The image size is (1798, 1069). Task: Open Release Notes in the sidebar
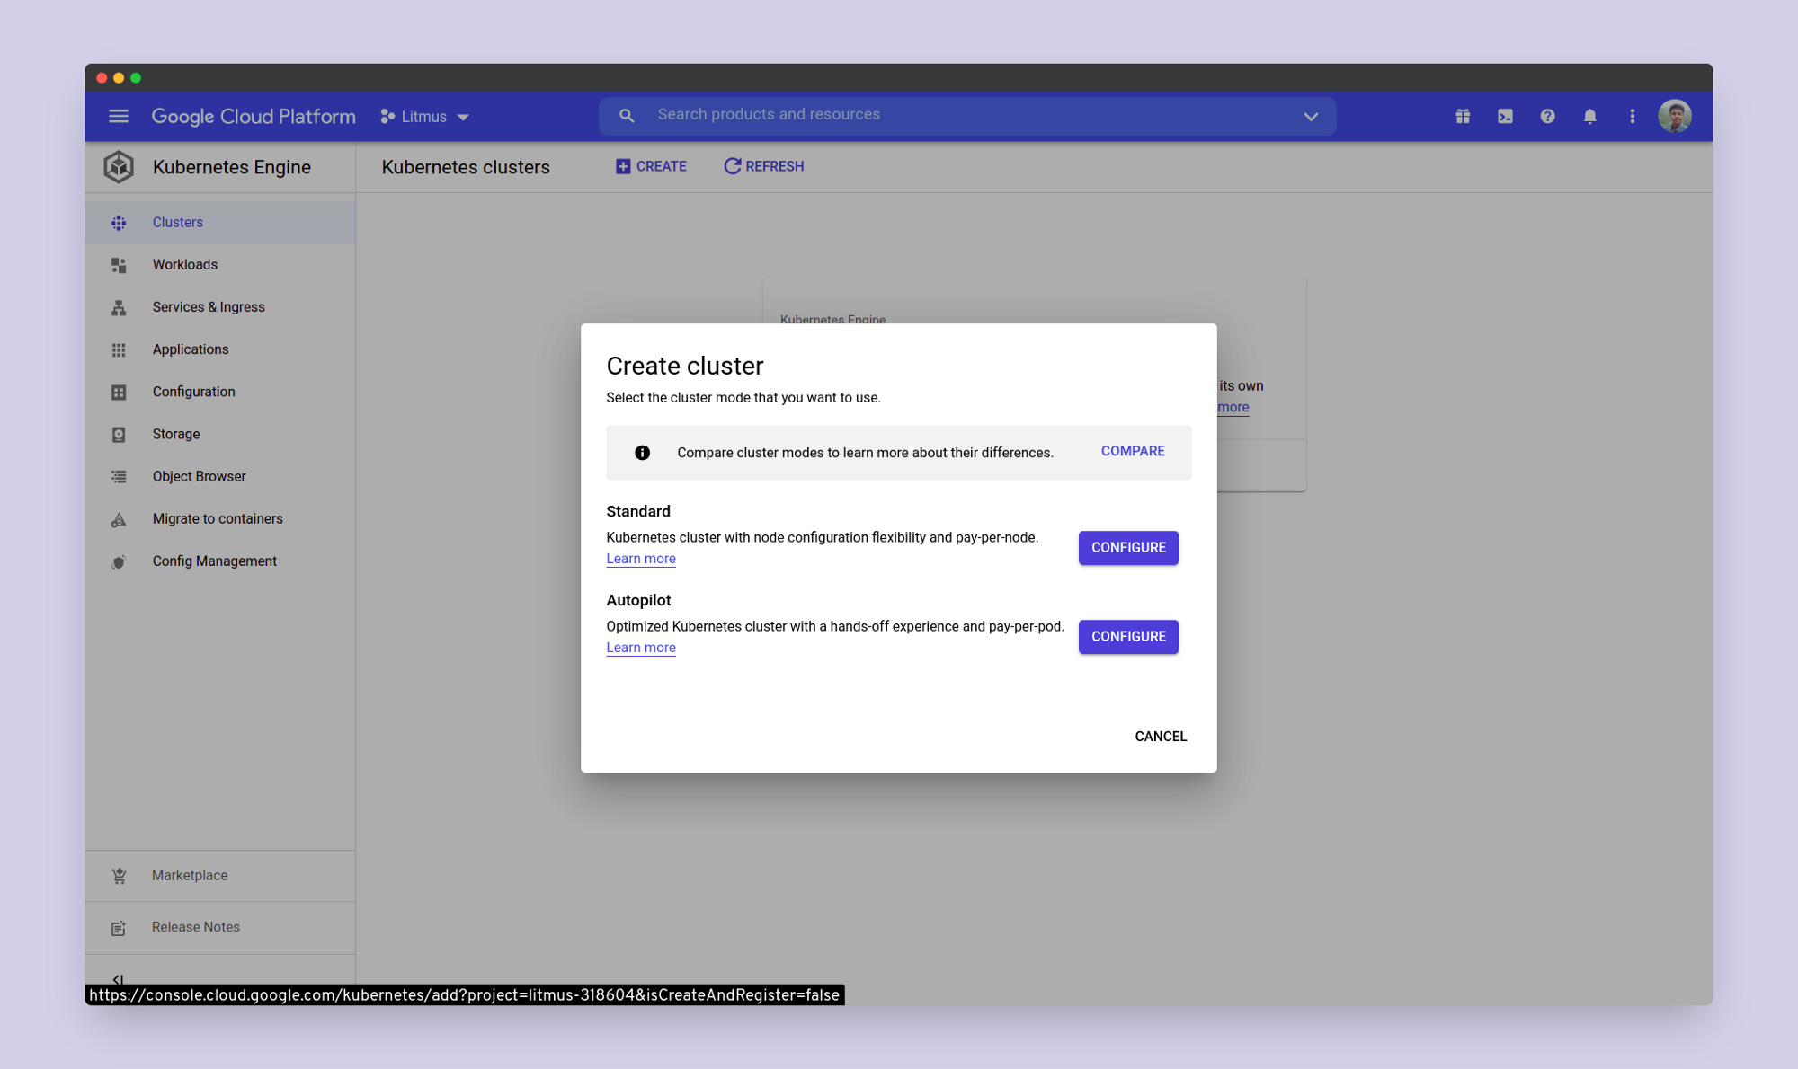click(x=220, y=927)
